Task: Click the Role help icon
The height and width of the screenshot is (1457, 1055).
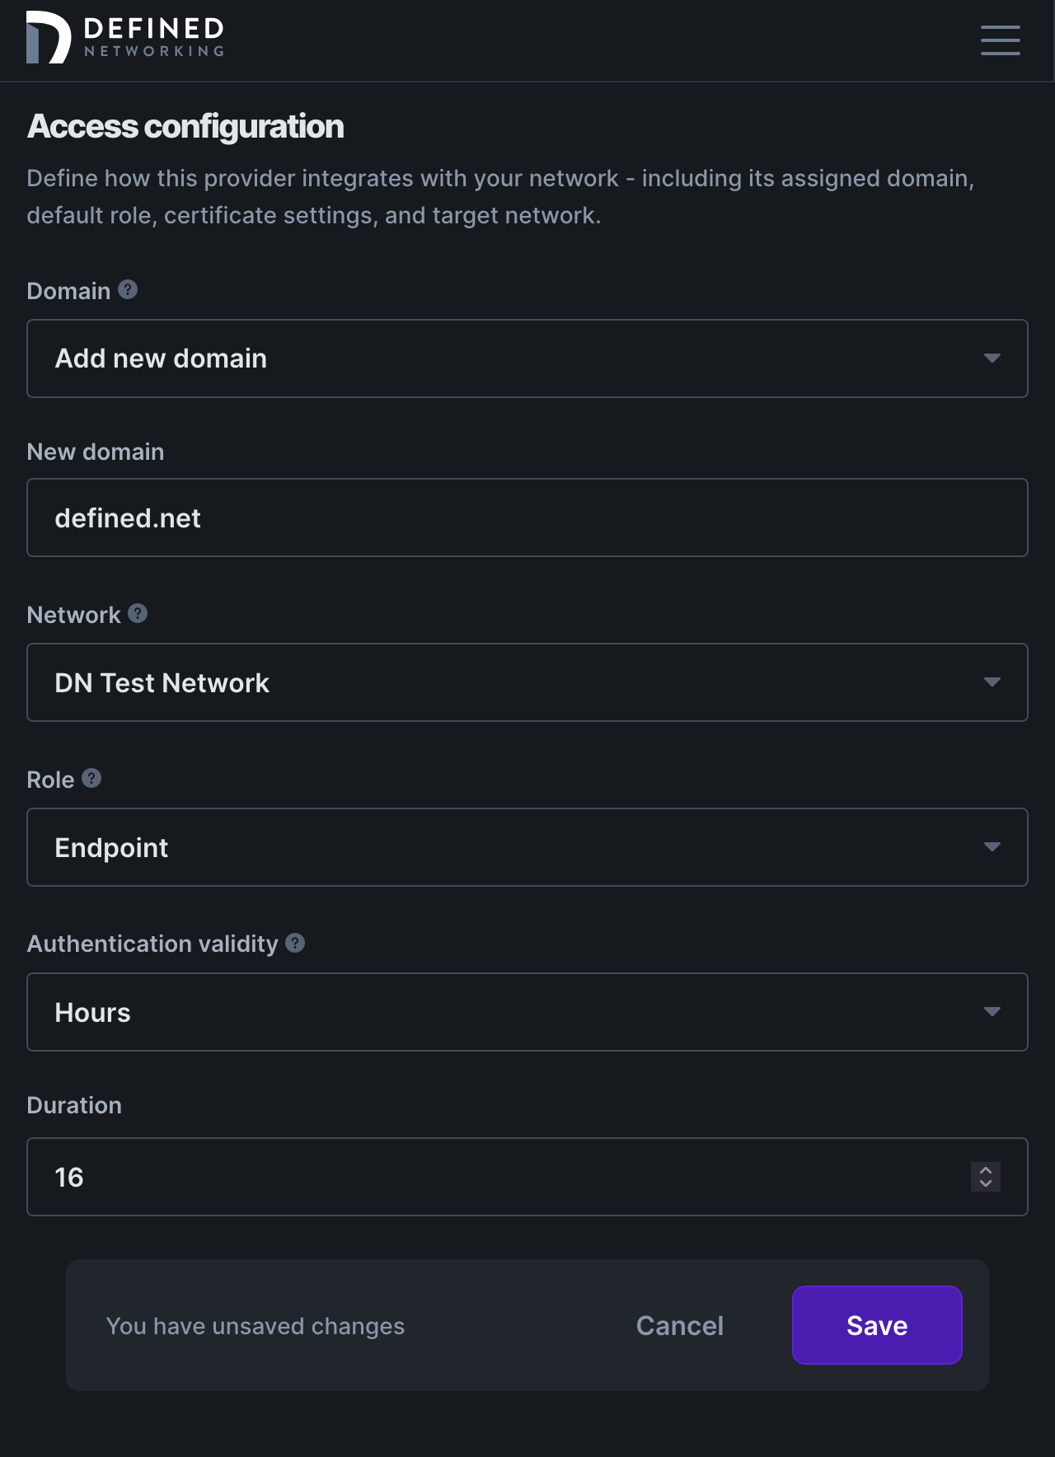Action: click(91, 778)
